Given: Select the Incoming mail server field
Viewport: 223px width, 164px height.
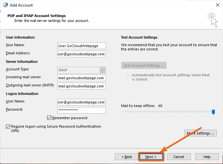Looking at the screenshot, I should [x=81, y=78].
